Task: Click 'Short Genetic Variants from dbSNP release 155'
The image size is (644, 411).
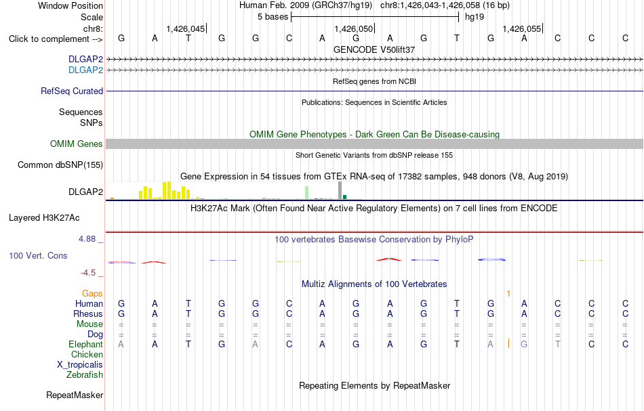Action: [374, 155]
